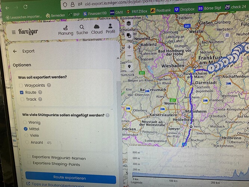Enable Exportiere Shaping-Points checkbox
This screenshot has width=249, height=187.
click(x=29, y=163)
